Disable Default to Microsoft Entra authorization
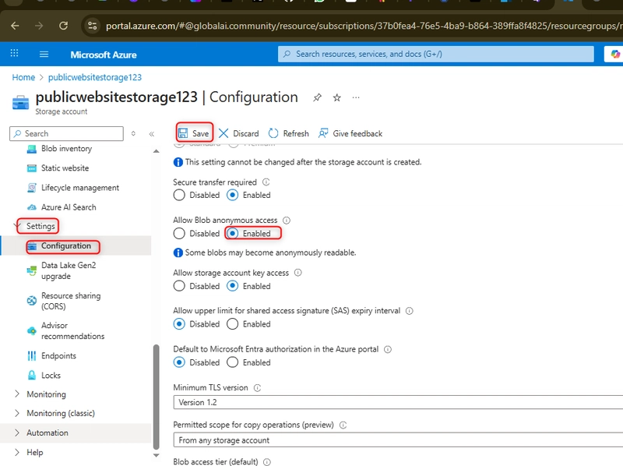 click(x=179, y=362)
